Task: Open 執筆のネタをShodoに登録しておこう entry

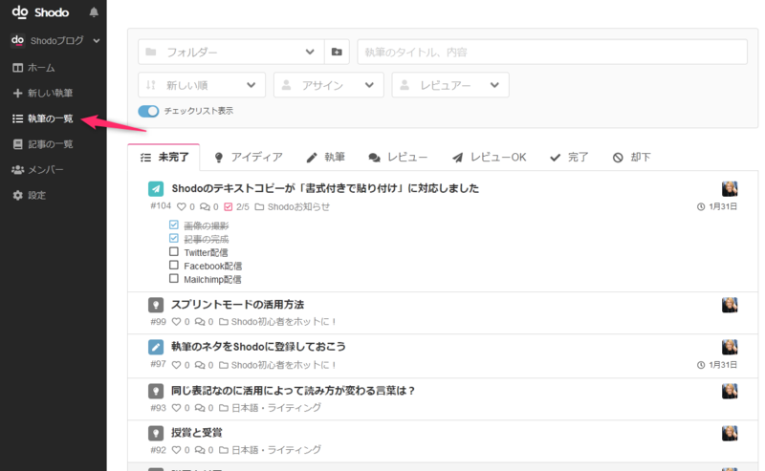Action: (258, 347)
